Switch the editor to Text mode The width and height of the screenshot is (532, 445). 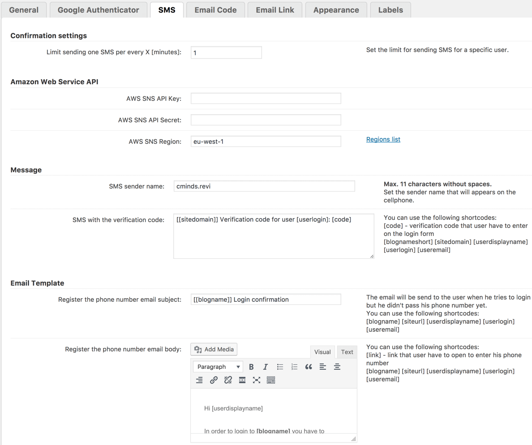coord(347,352)
